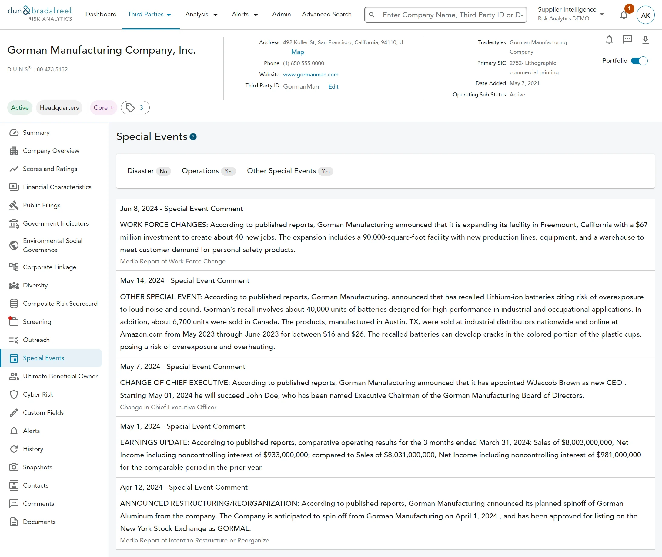The image size is (662, 557).
Task: Edit the Third Party ID
Action: pyautogui.click(x=333, y=87)
